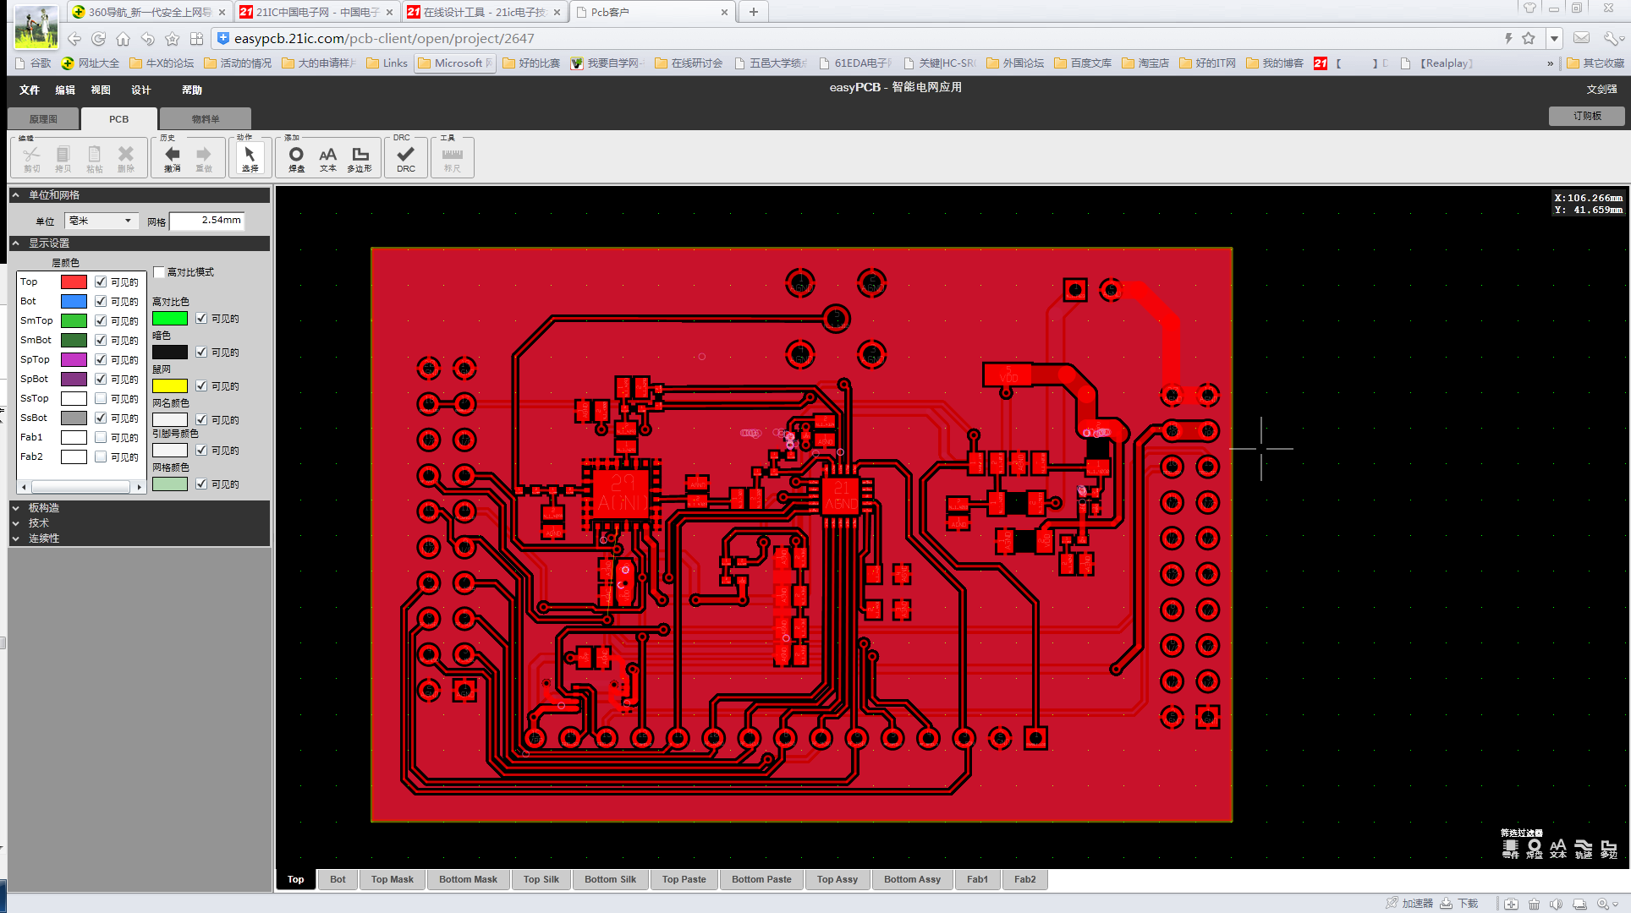
Task: Open the 文件 menu
Action: tap(30, 90)
